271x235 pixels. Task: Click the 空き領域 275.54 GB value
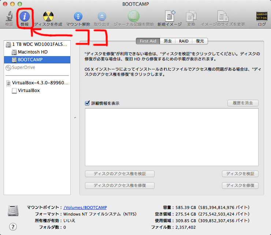point(212,214)
